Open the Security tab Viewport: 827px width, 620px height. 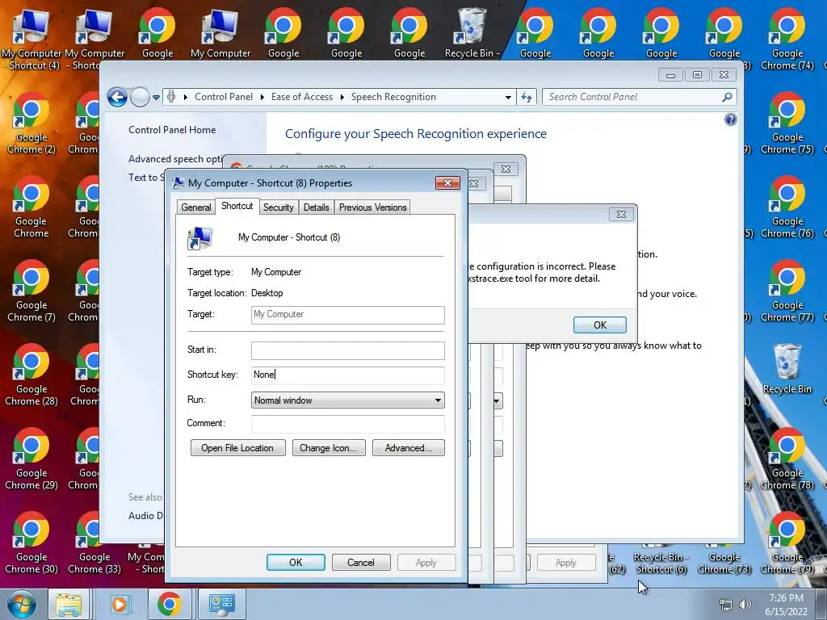point(278,207)
